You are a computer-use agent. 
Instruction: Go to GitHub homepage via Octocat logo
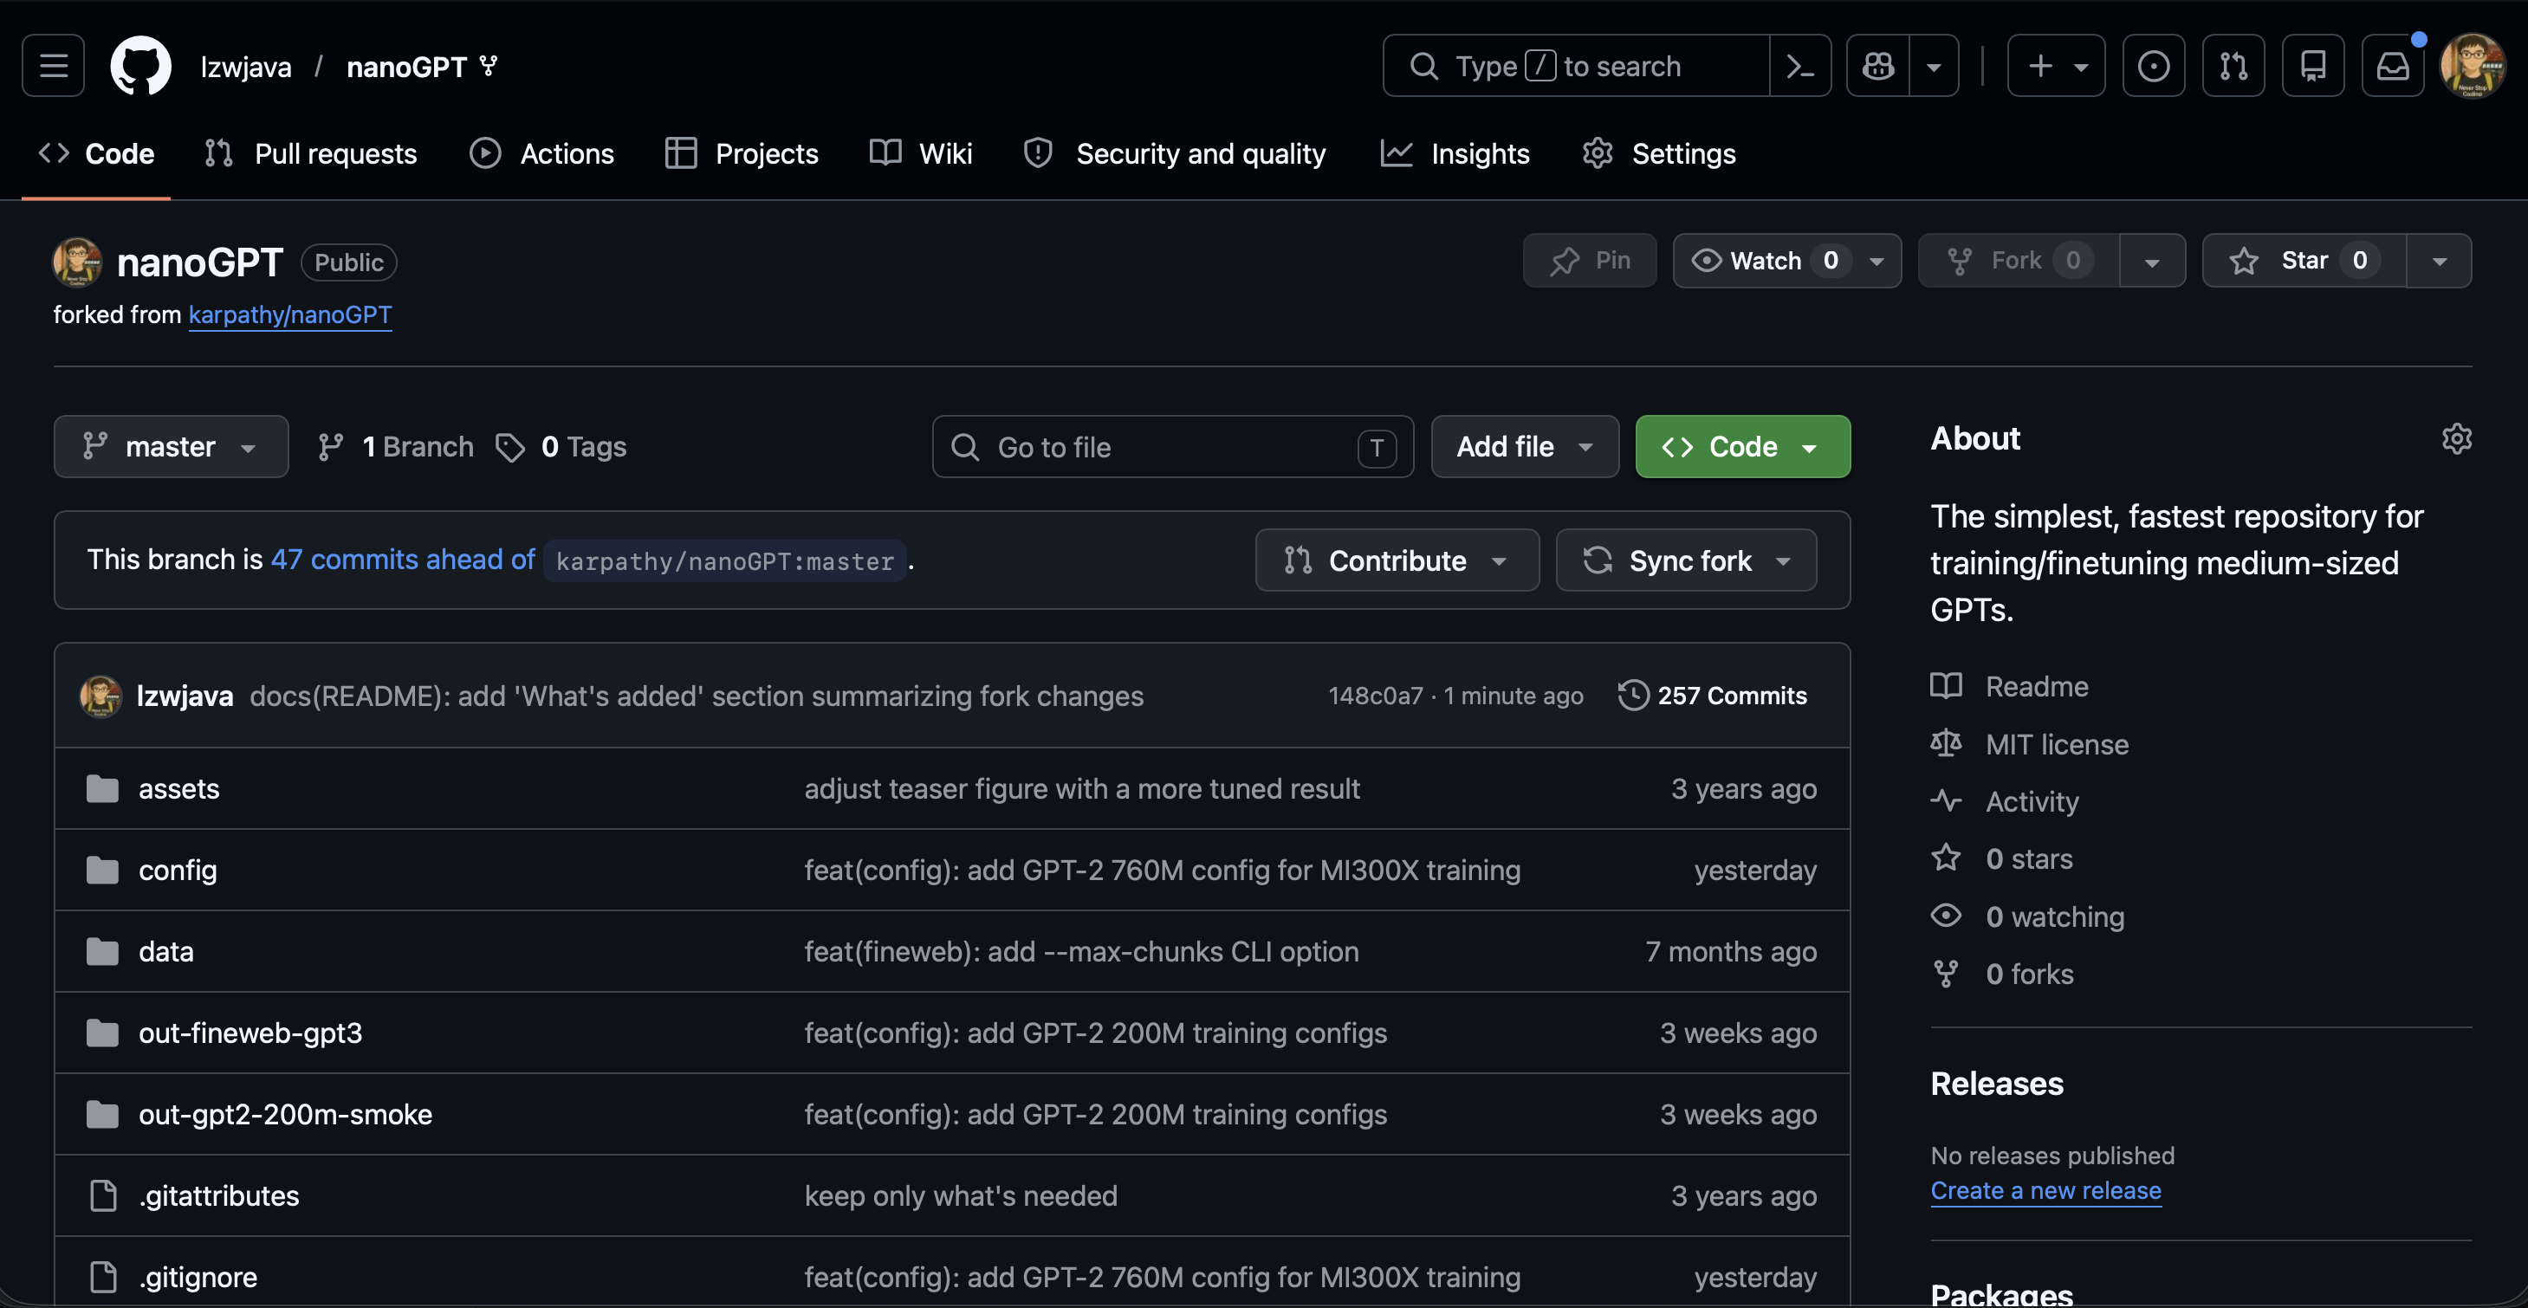140,66
